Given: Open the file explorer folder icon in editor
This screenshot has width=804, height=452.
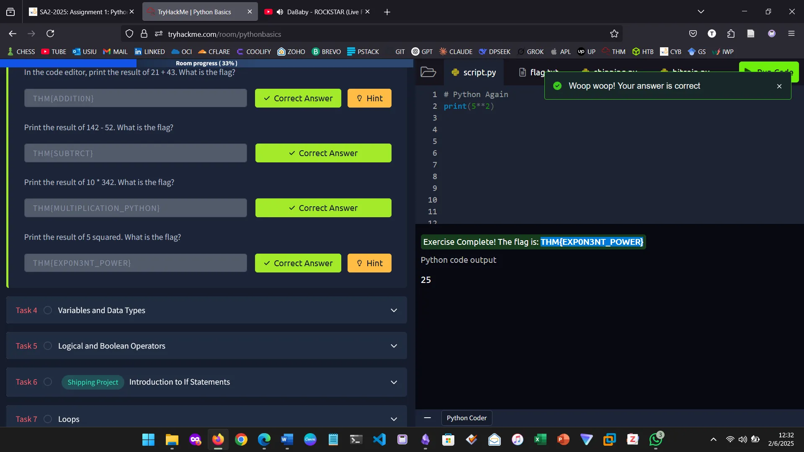Looking at the screenshot, I should tap(428, 72).
